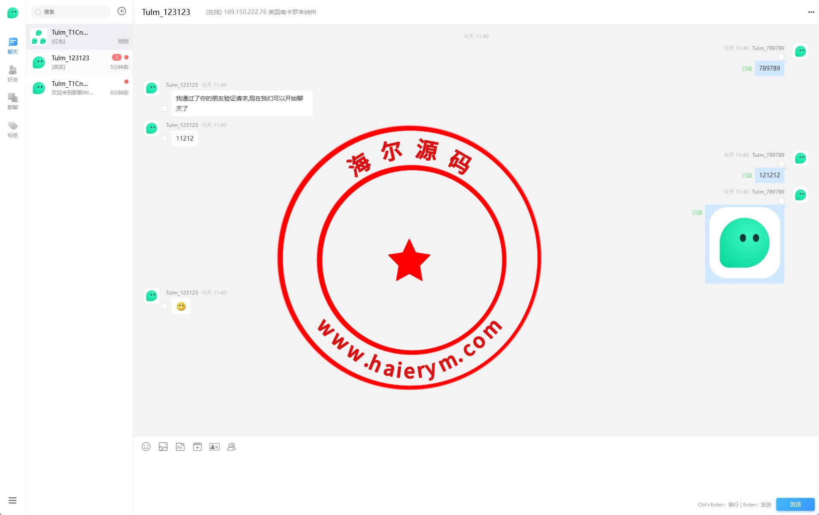Open the Tags (标签) sidebar section

(13, 129)
